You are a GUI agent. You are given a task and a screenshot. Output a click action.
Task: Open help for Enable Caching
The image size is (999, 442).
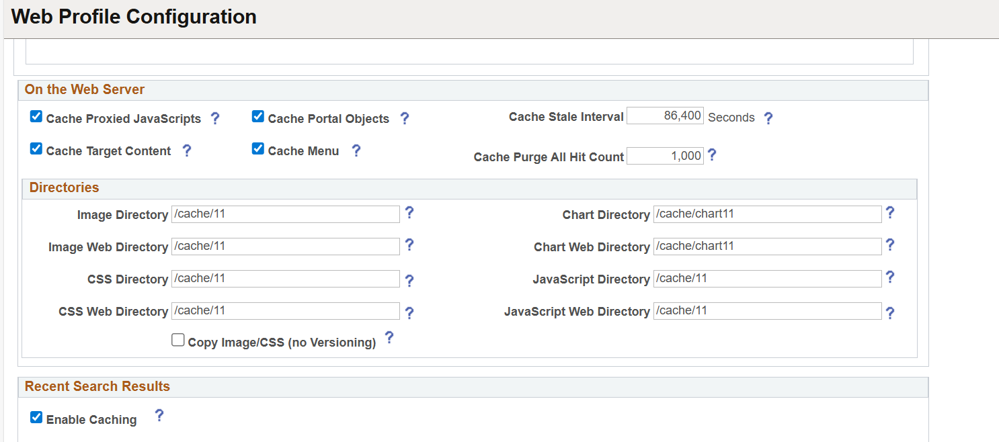pos(159,416)
